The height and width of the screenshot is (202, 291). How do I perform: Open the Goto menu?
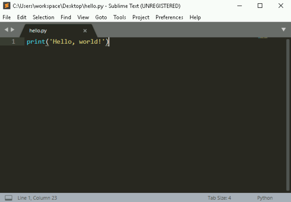101,17
